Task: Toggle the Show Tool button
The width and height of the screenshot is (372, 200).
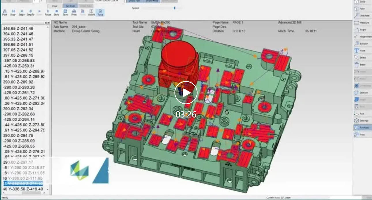Action: [134, 1]
